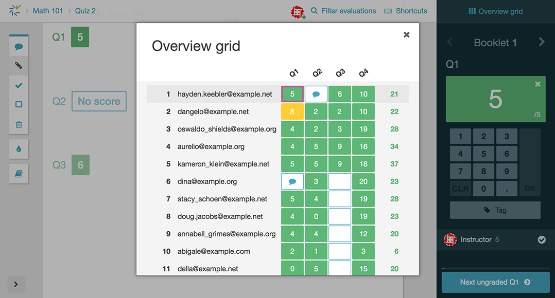Go to next booklet arrow
The image size is (555, 298).
pyautogui.click(x=542, y=42)
